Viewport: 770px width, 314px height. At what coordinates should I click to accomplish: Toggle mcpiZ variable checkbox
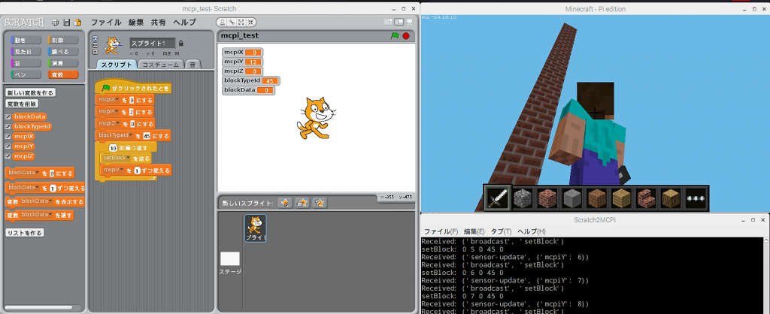[8, 156]
